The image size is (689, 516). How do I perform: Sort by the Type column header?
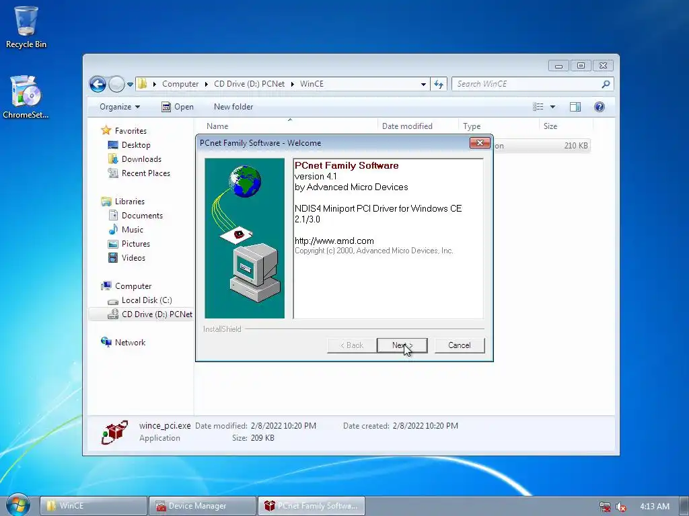coord(499,126)
